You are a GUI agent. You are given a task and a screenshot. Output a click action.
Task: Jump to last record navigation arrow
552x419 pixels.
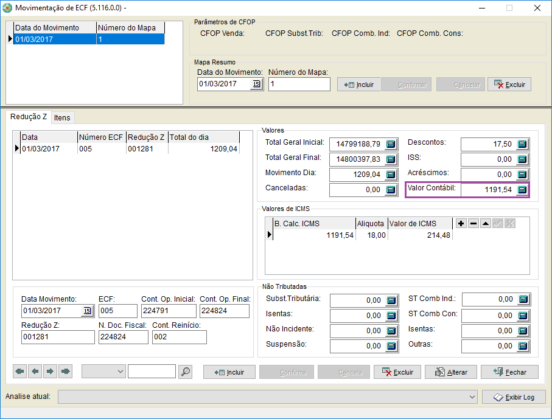65,372
